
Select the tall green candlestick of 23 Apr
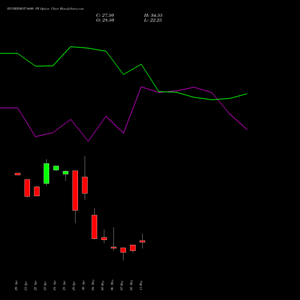46,173
